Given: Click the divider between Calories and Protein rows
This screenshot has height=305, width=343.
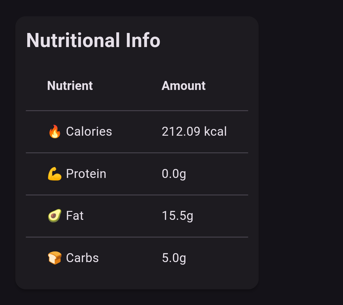Looking at the screenshot, I should coord(137,153).
